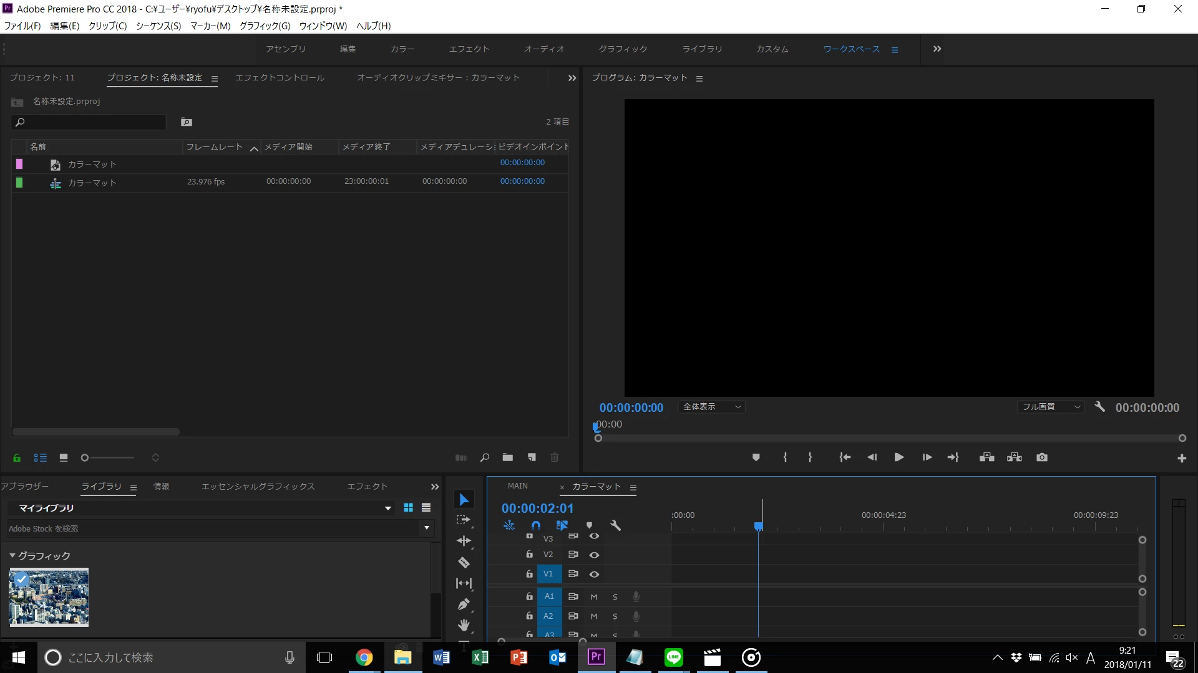This screenshot has width=1198, height=673.
Task: Switch to the オーディオ workspace
Action: pos(544,49)
